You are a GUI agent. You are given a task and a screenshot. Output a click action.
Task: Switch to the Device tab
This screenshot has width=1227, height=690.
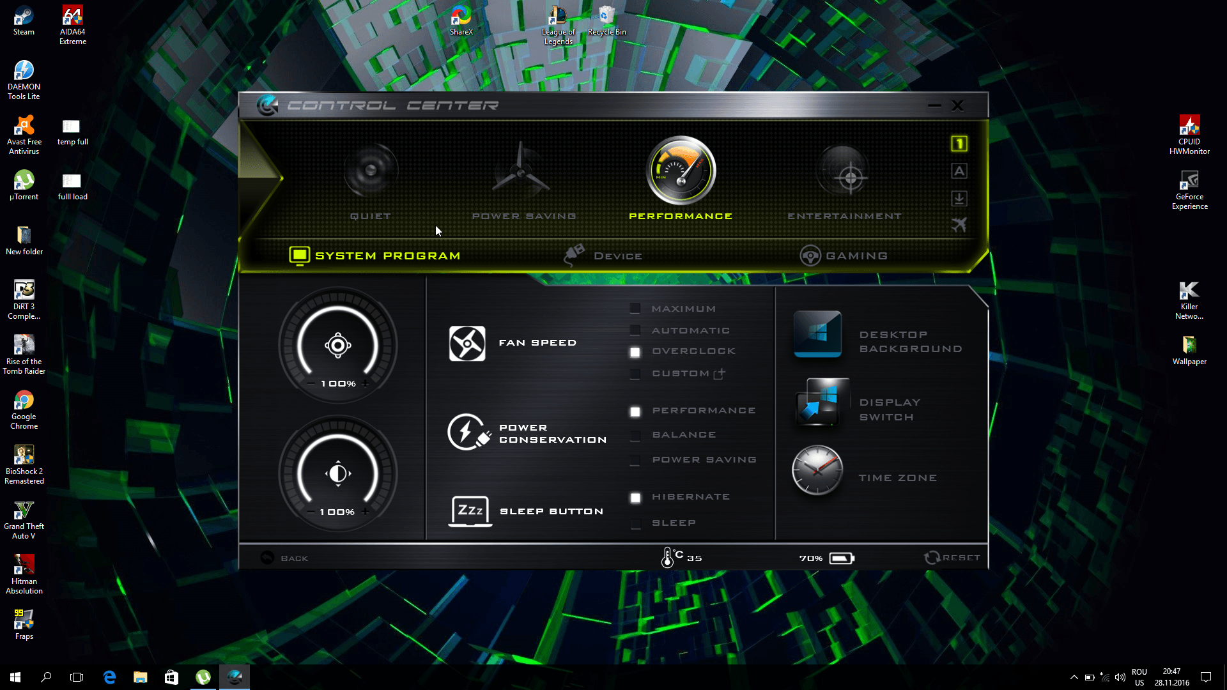604,256
